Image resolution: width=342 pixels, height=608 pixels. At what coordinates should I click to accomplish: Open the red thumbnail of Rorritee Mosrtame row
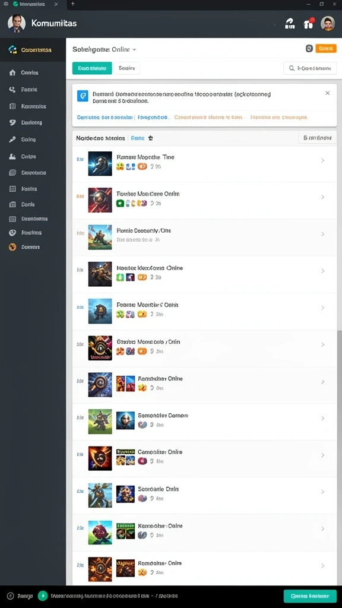tap(100, 200)
